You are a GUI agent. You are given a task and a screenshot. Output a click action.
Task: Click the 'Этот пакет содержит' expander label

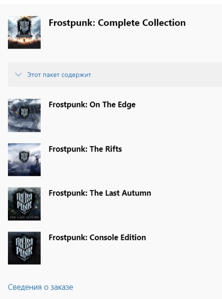click(x=59, y=74)
